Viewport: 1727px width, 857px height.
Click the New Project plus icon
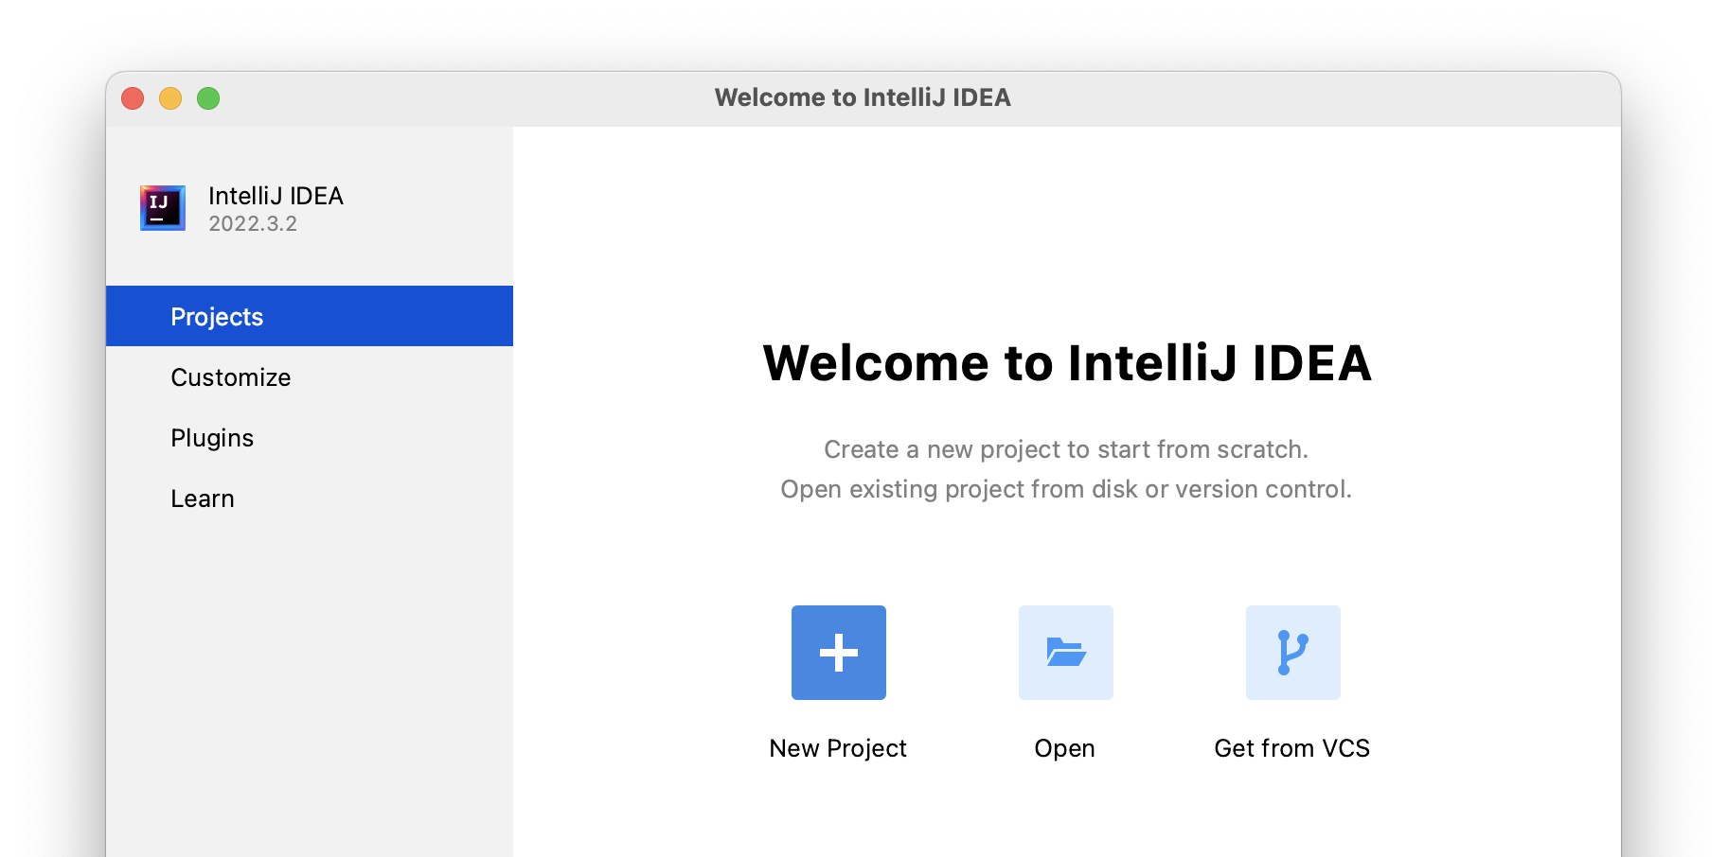pyautogui.click(x=838, y=653)
